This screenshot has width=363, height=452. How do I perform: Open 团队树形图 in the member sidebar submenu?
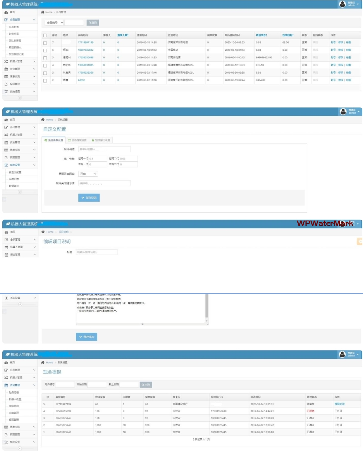click(15, 41)
